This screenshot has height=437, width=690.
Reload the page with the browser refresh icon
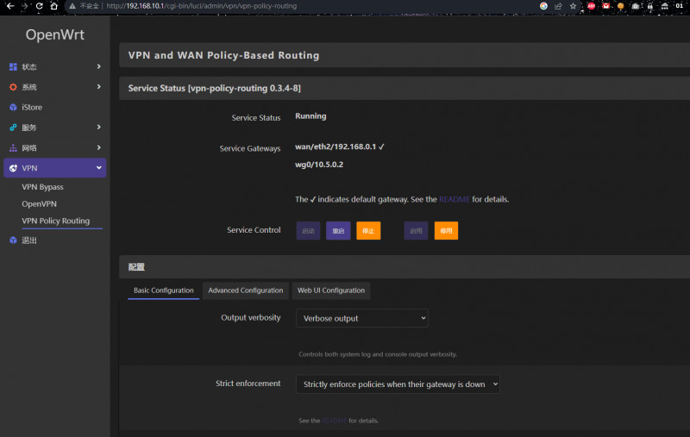(x=39, y=5)
